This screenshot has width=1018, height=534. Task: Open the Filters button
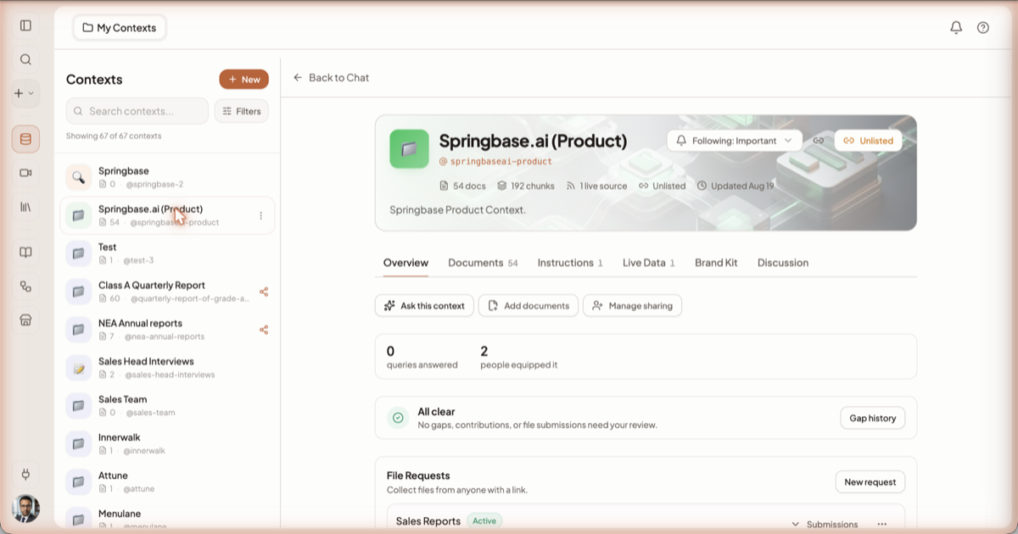[242, 111]
